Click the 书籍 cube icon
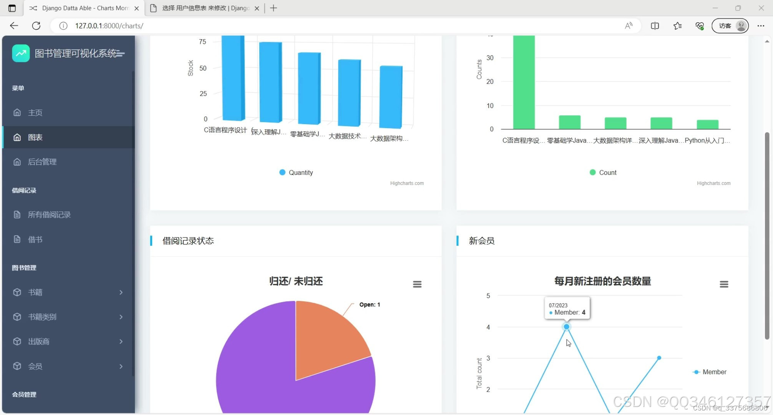The height and width of the screenshot is (415, 773). click(x=17, y=292)
